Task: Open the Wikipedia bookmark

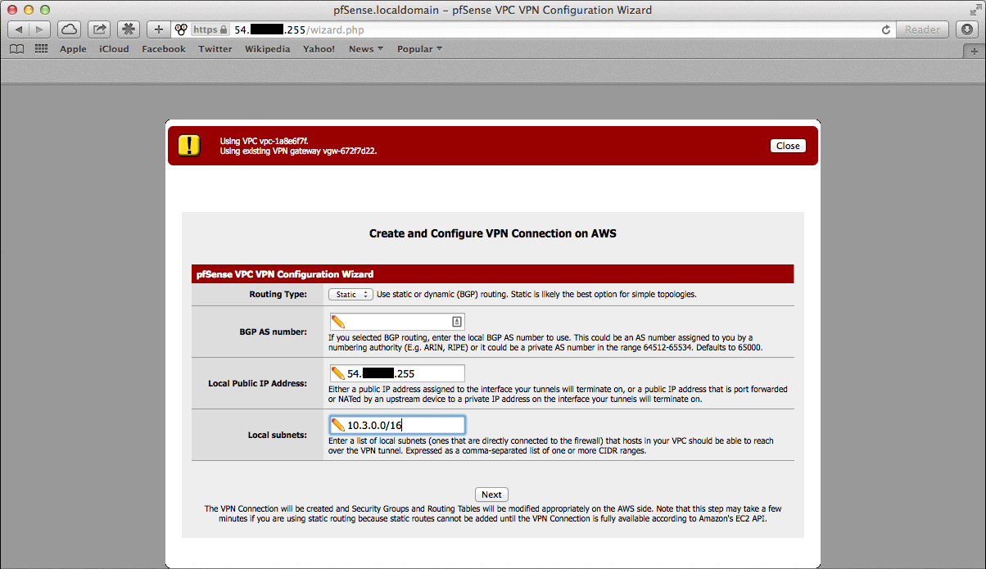Action: point(267,49)
